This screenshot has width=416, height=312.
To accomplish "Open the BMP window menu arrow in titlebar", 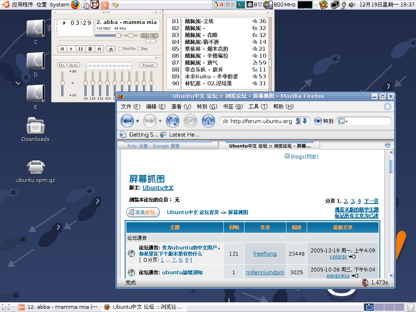I will click(x=55, y=13).
